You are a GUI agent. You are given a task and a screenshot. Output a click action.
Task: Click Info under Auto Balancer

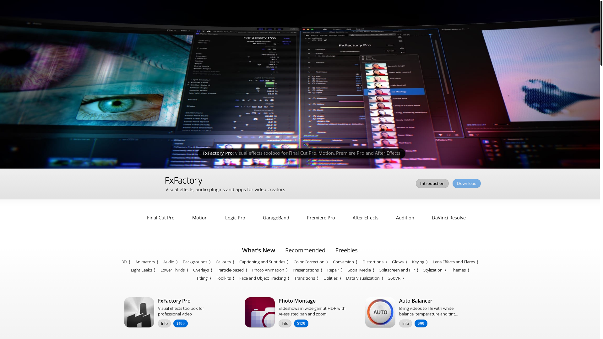405,324
